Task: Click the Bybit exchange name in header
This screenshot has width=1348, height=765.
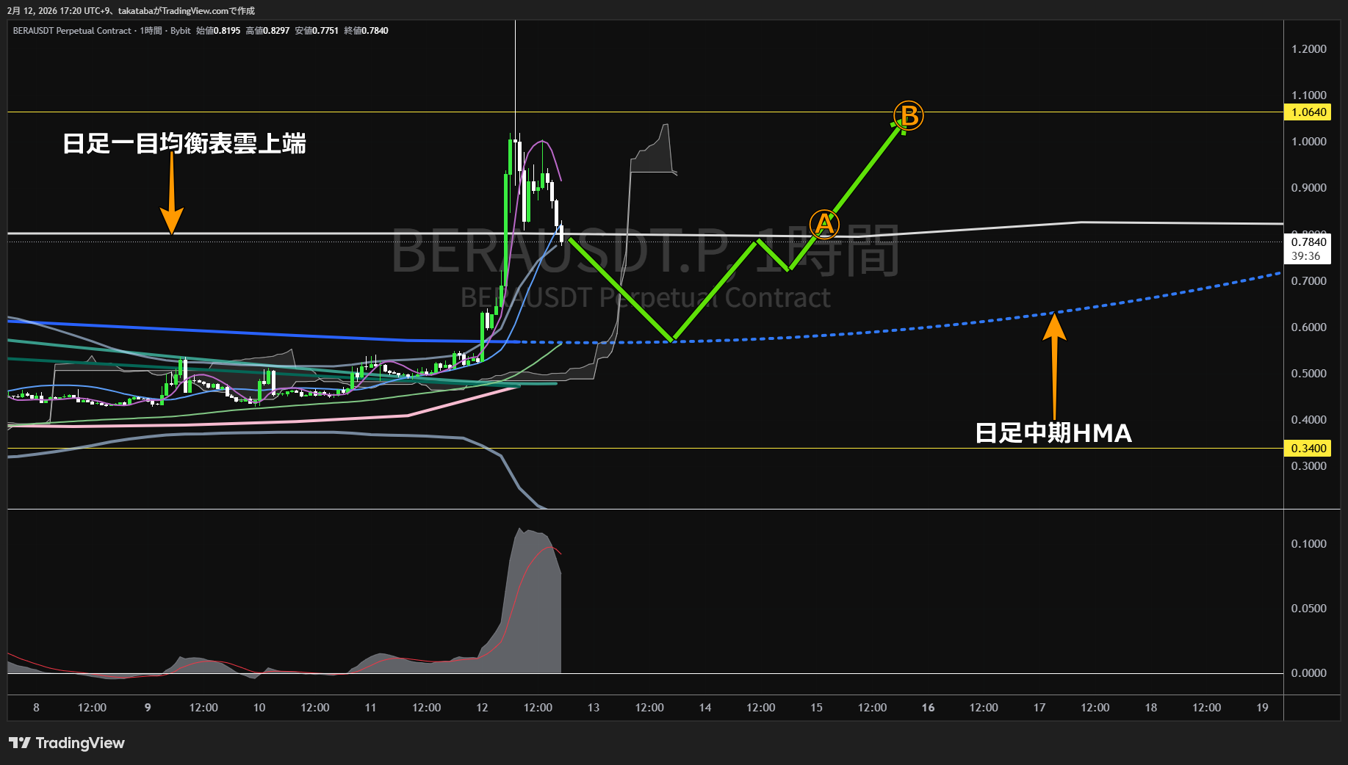Action: coord(180,31)
